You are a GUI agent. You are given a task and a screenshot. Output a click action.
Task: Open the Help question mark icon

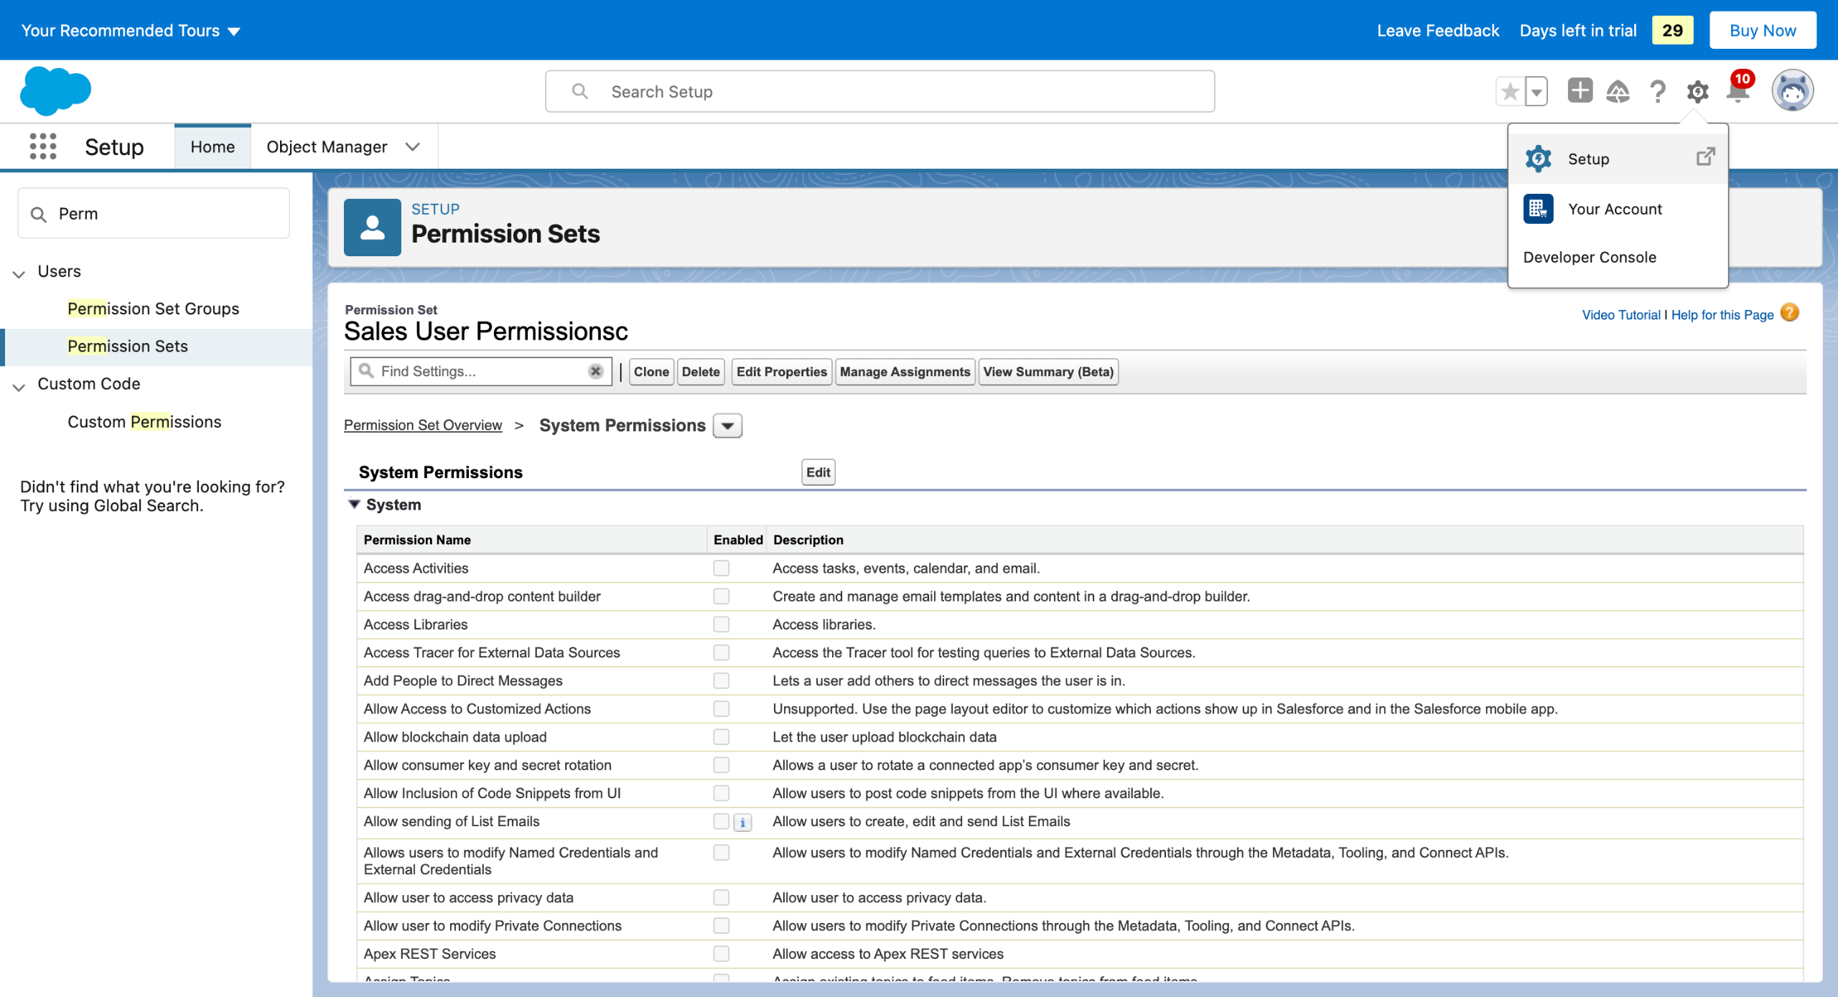1658,91
